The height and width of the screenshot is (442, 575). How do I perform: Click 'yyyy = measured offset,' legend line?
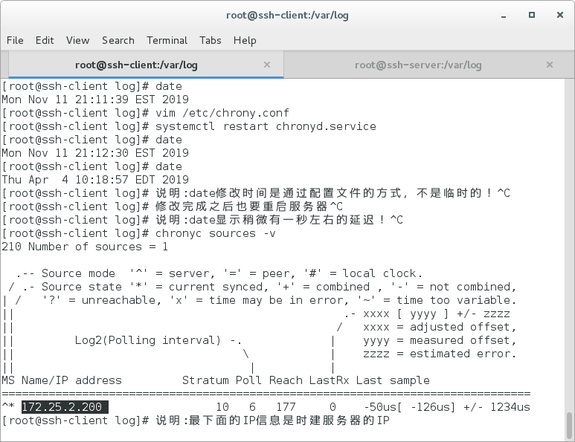pyautogui.click(x=440, y=340)
